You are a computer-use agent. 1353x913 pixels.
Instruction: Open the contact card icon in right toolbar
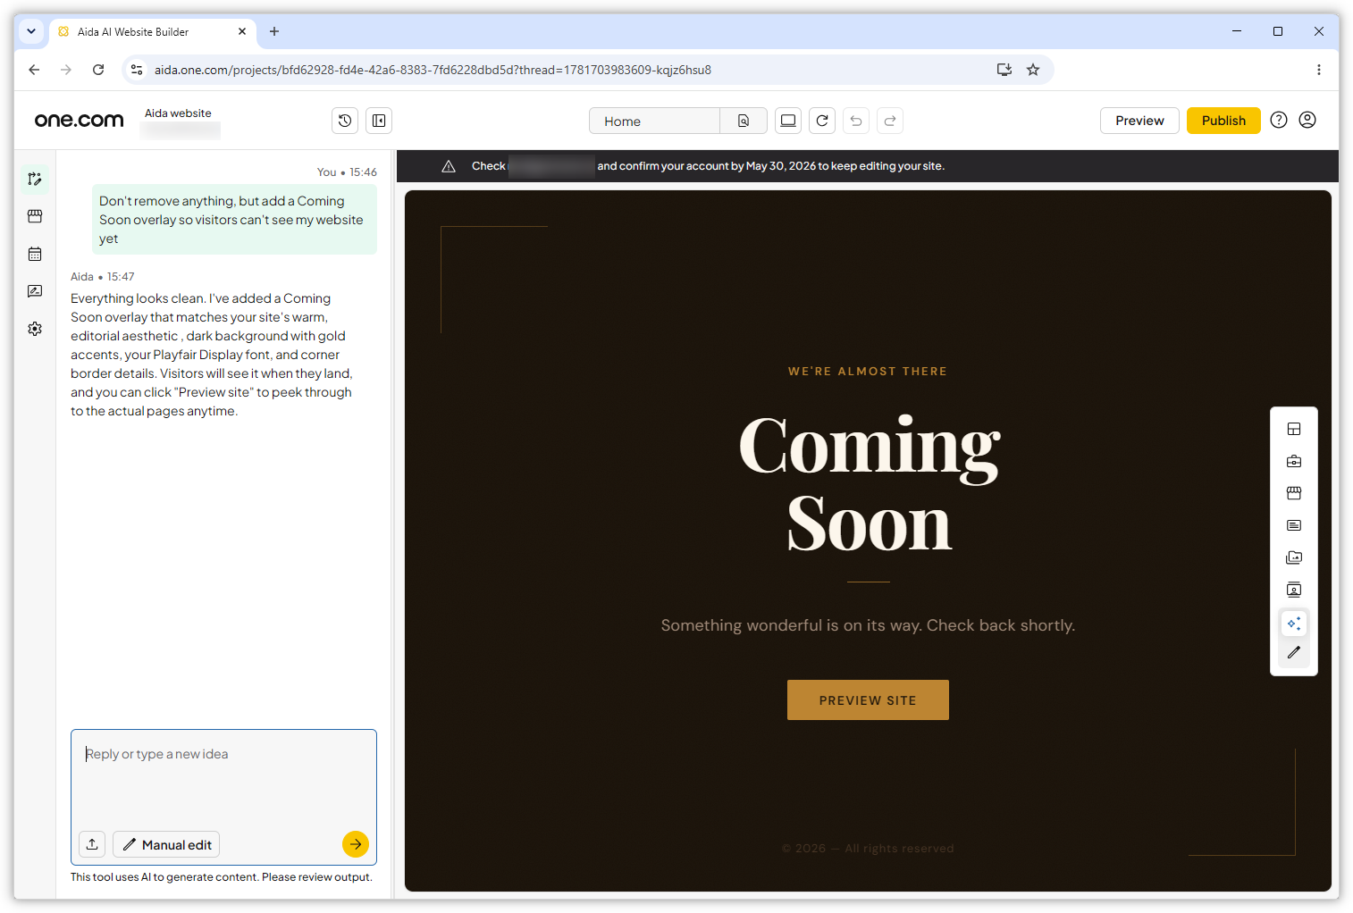click(1294, 590)
